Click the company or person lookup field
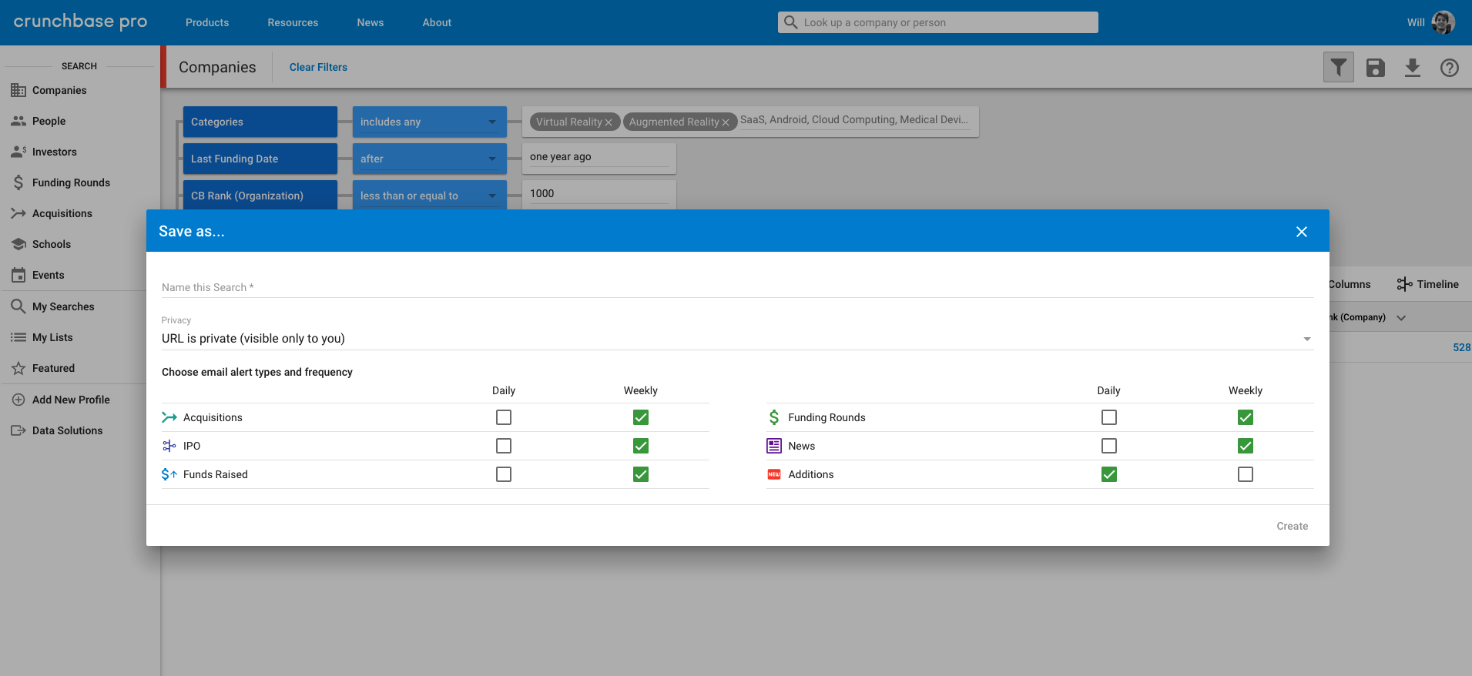This screenshot has height=676, width=1472. click(x=937, y=22)
